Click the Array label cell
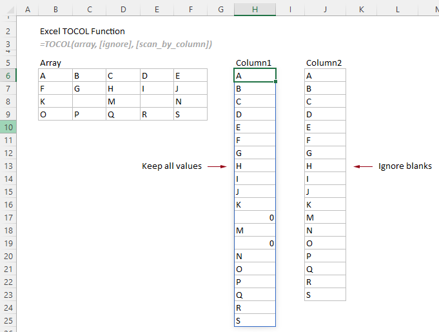This screenshot has height=332, width=439. [x=50, y=63]
